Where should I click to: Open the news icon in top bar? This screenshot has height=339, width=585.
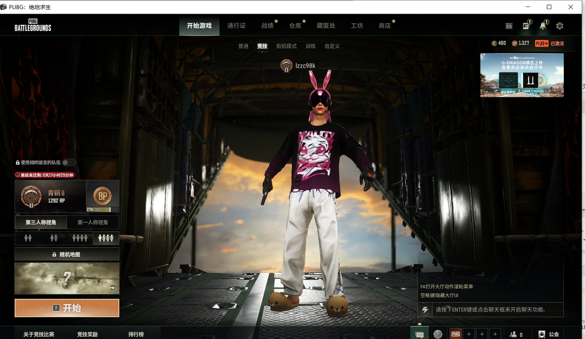pos(525,26)
